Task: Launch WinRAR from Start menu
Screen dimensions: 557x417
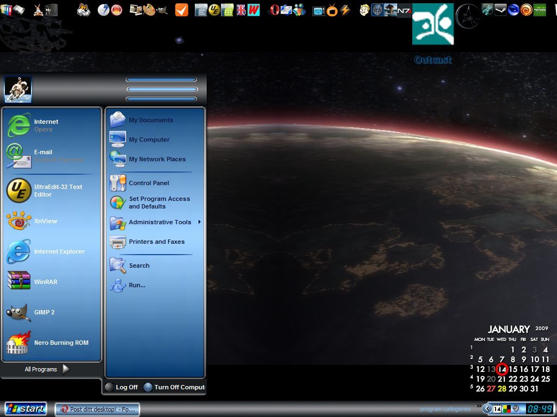Action: click(x=52, y=282)
